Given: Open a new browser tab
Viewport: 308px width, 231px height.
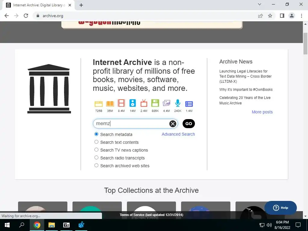Looking at the screenshot, I should point(81,5).
